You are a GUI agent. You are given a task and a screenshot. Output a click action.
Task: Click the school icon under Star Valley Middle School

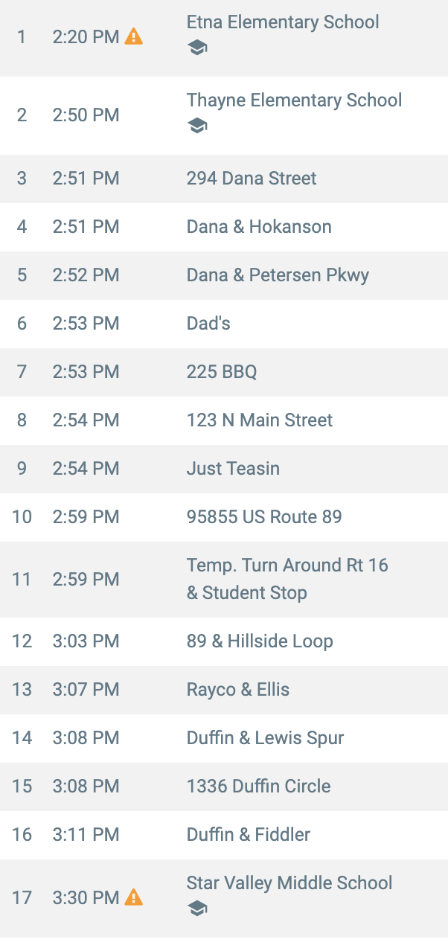click(x=197, y=909)
